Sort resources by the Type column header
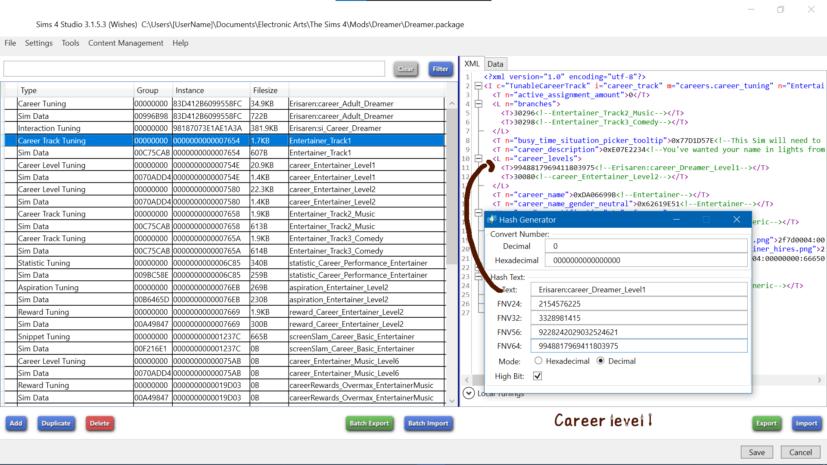827x465 pixels. point(75,90)
